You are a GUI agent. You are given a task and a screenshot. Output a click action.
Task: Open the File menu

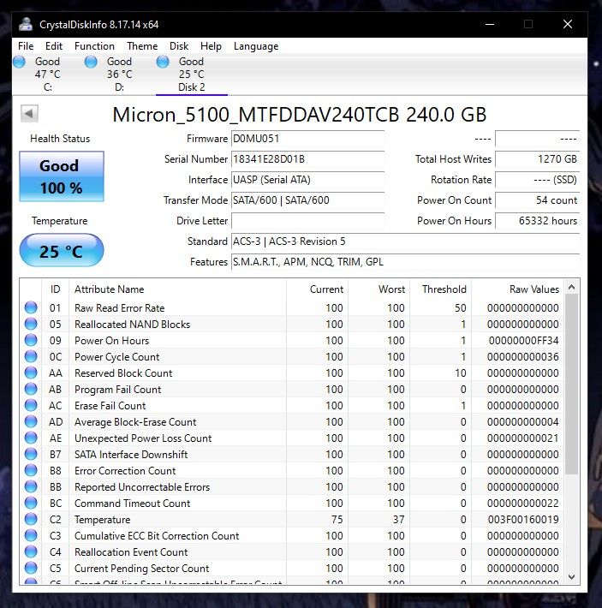pos(26,46)
